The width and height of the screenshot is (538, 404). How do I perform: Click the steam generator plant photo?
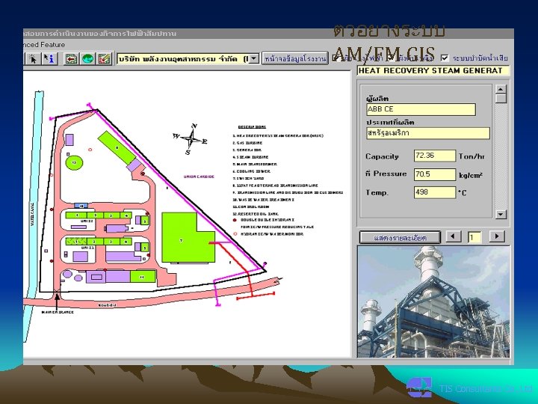pos(433,302)
